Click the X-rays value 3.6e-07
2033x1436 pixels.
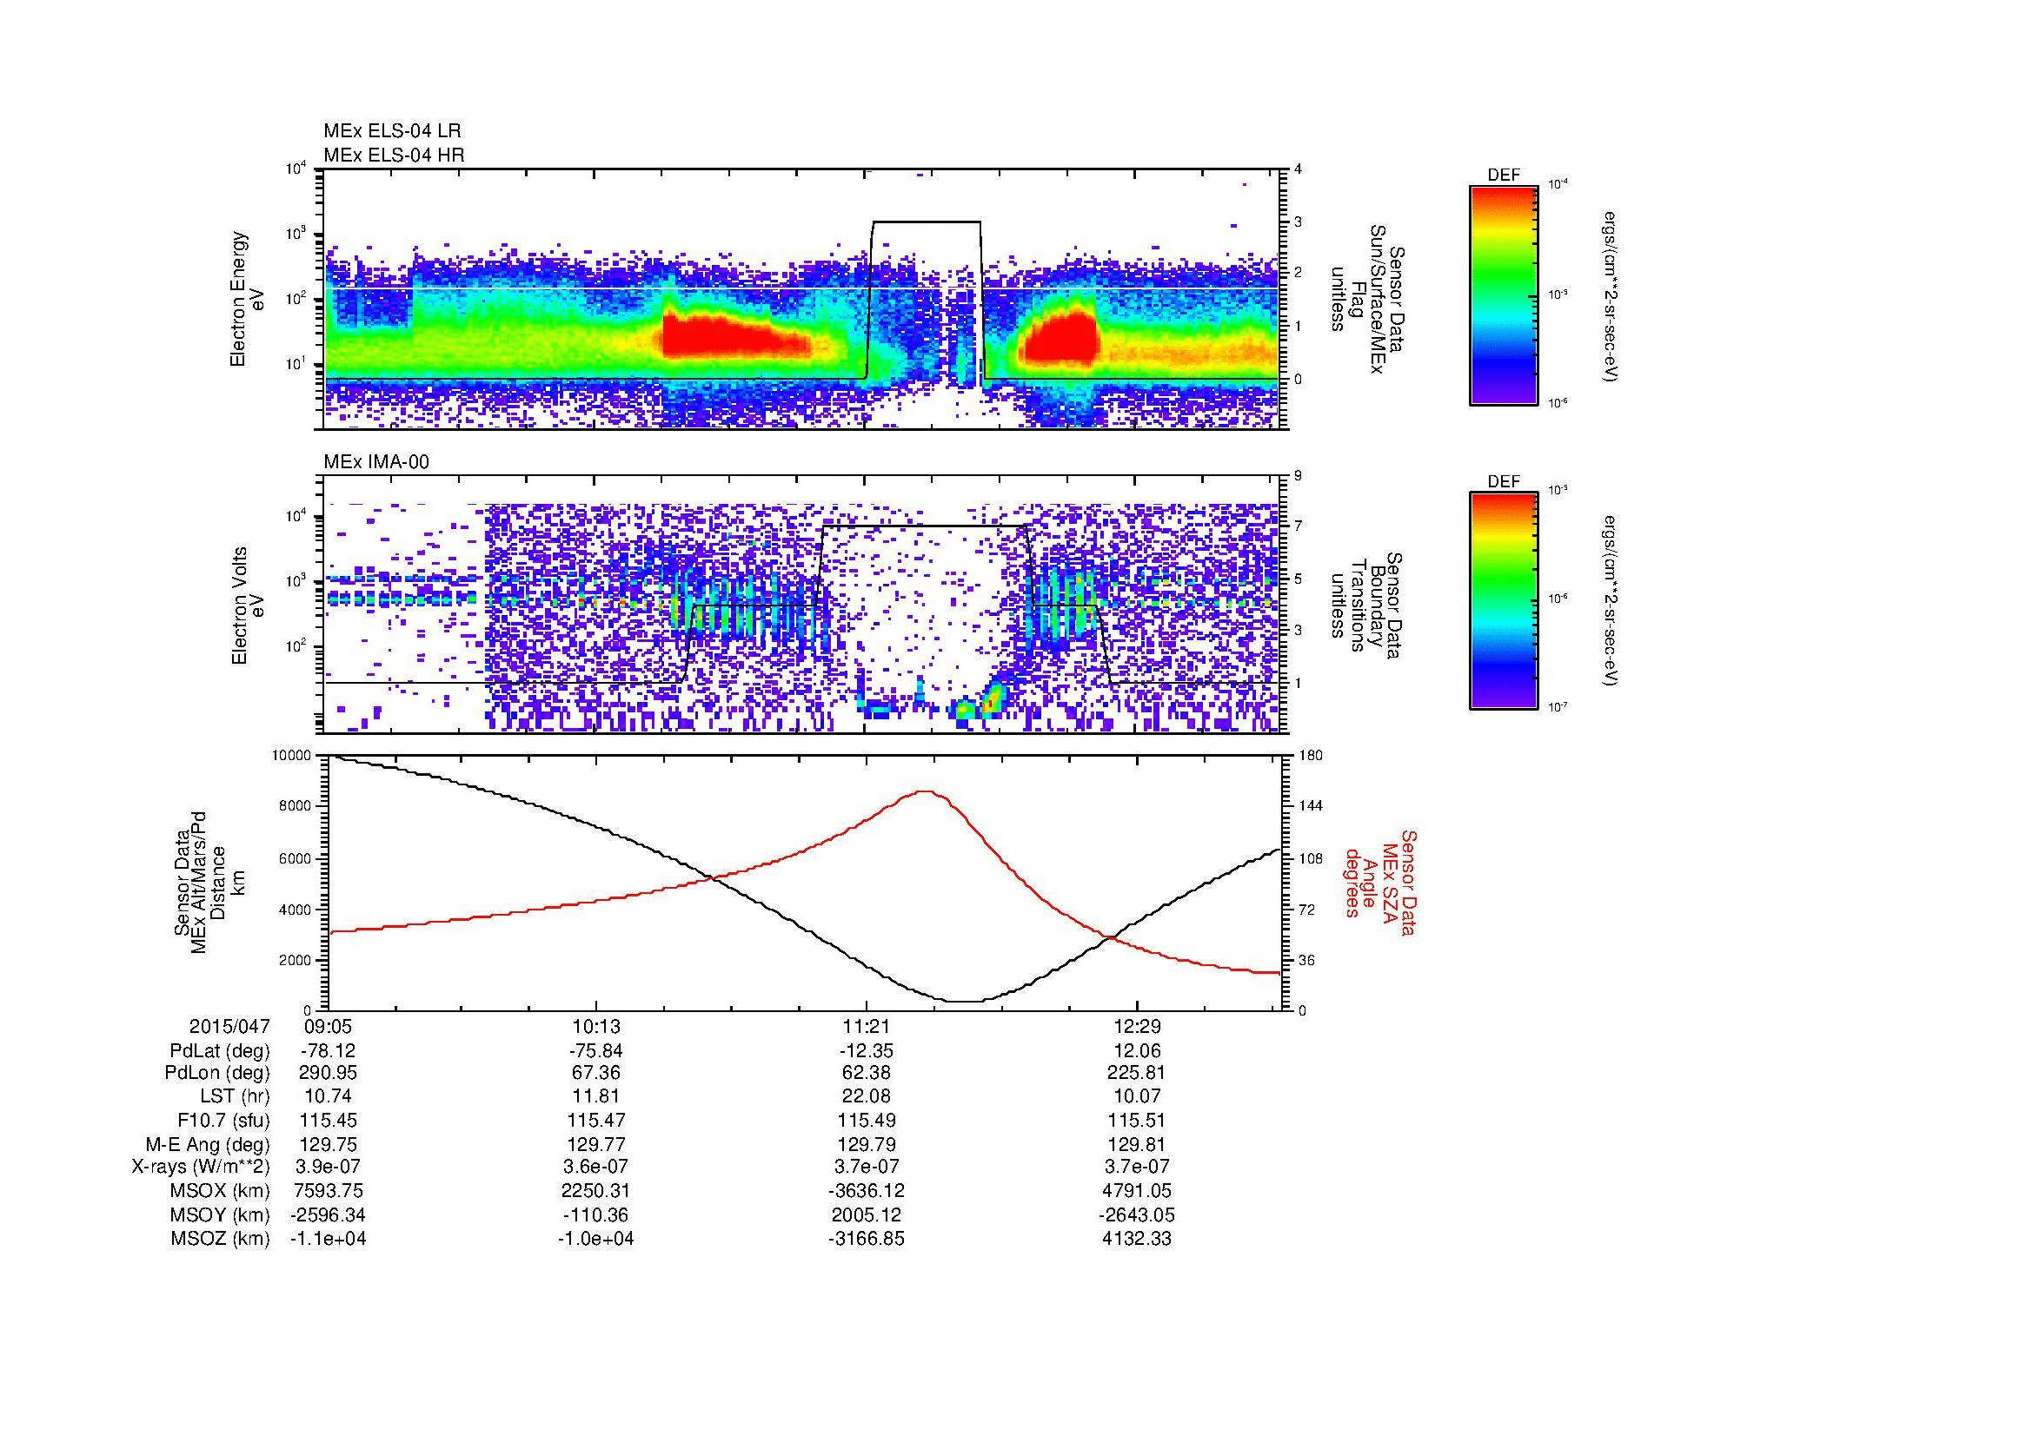[x=596, y=1168]
